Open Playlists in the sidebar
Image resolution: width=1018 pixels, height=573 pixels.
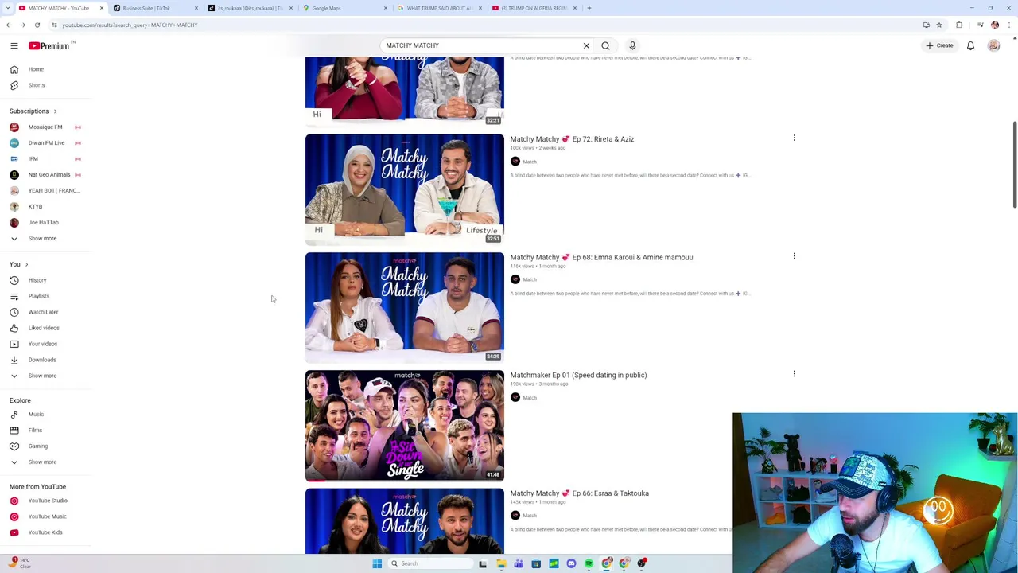[38, 296]
